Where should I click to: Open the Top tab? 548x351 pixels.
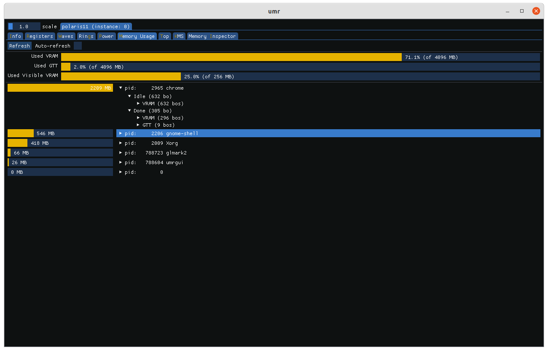[x=164, y=36]
